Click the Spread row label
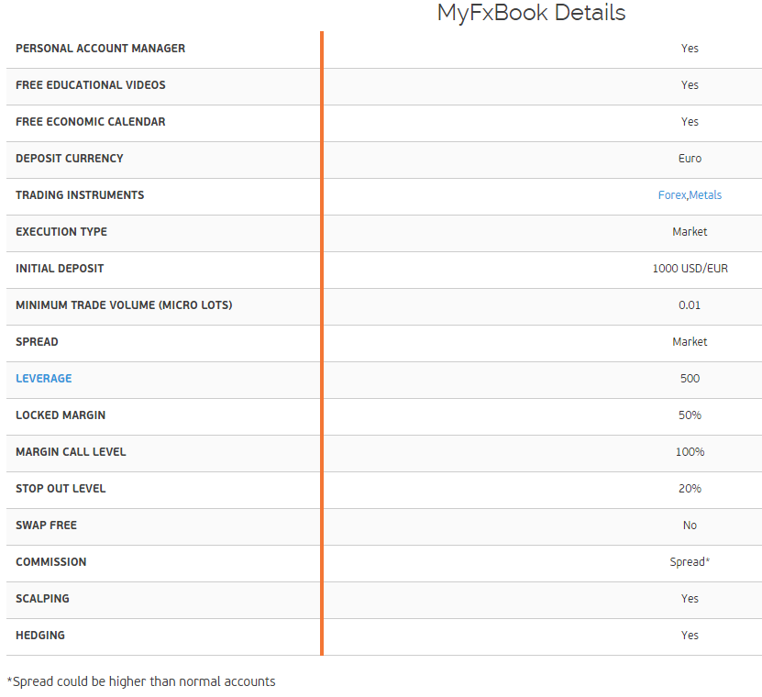The width and height of the screenshot is (762, 697). coord(37,342)
